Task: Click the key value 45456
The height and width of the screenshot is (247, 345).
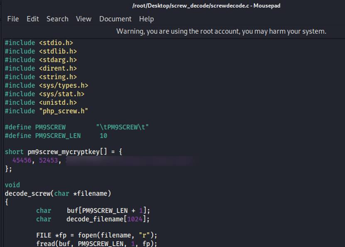Action: (22, 161)
